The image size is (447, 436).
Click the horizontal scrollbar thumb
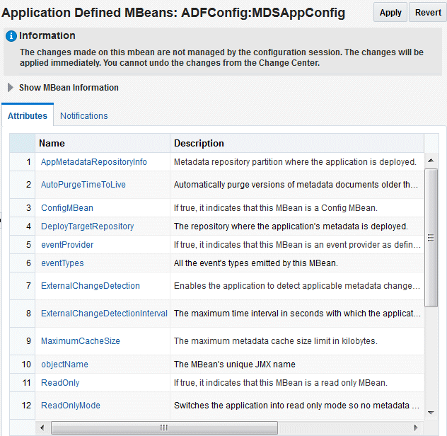click(164, 428)
